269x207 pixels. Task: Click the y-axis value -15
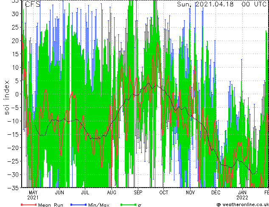point(13,134)
